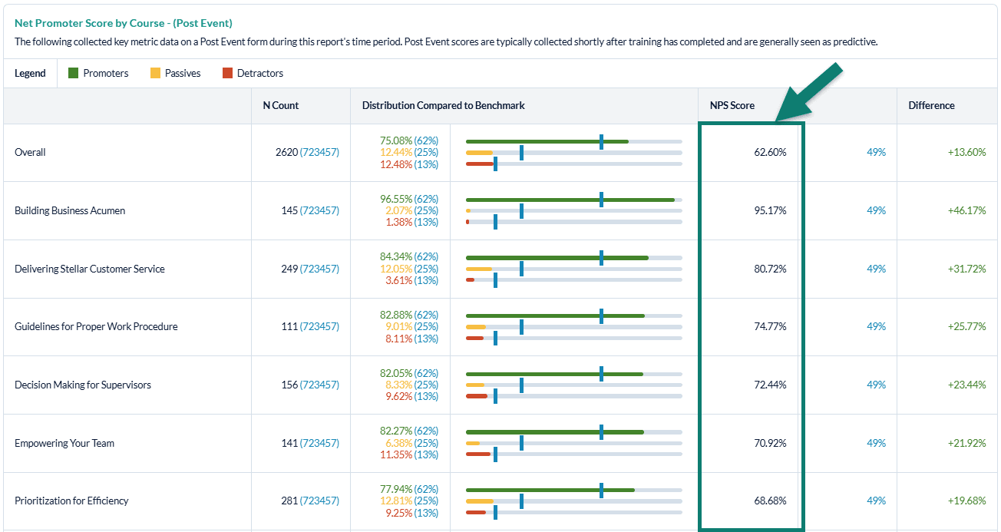Click the Difference column header
Viewport: 1001px width, 532px height.
pyautogui.click(x=932, y=105)
